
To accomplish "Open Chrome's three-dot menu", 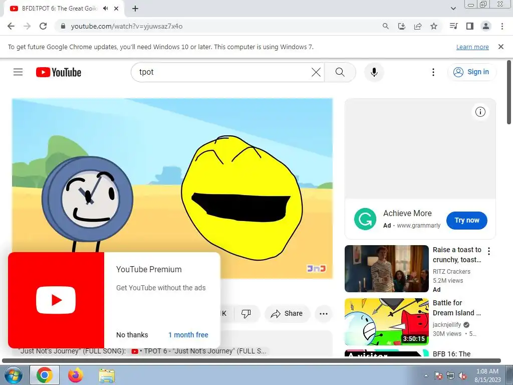I will [x=502, y=26].
